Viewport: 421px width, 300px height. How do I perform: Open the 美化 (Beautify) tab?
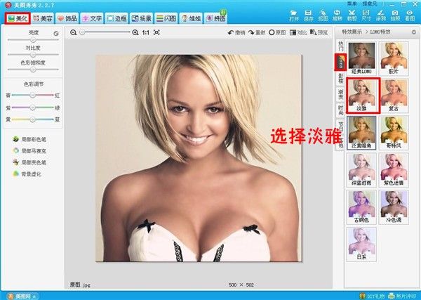[x=18, y=18]
